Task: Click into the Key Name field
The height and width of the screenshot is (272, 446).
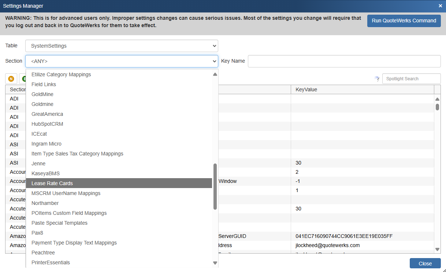Action: 344,61
